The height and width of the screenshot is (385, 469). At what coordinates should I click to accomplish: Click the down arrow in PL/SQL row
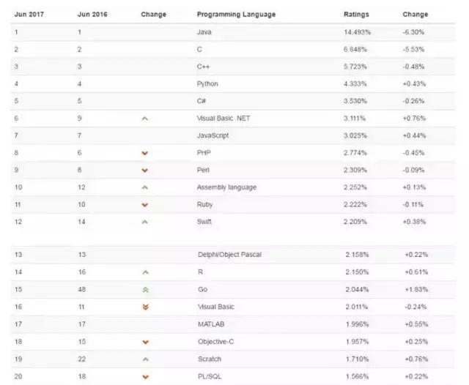(x=146, y=377)
